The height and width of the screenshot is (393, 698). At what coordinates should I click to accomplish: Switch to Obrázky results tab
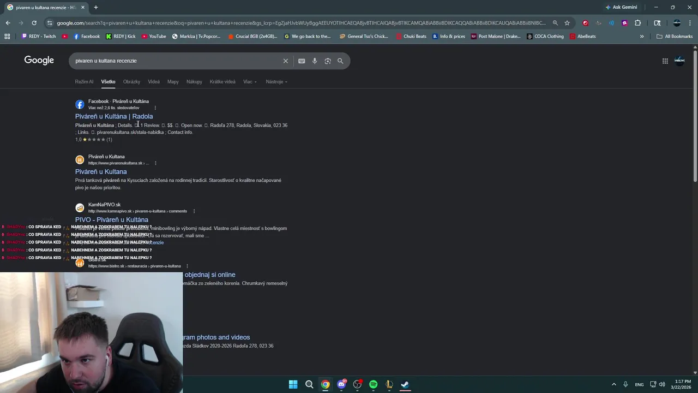(x=131, y=82)
